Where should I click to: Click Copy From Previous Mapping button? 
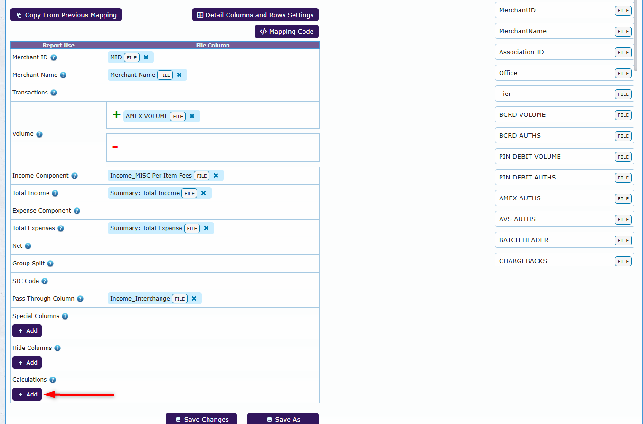click(66, 15)
